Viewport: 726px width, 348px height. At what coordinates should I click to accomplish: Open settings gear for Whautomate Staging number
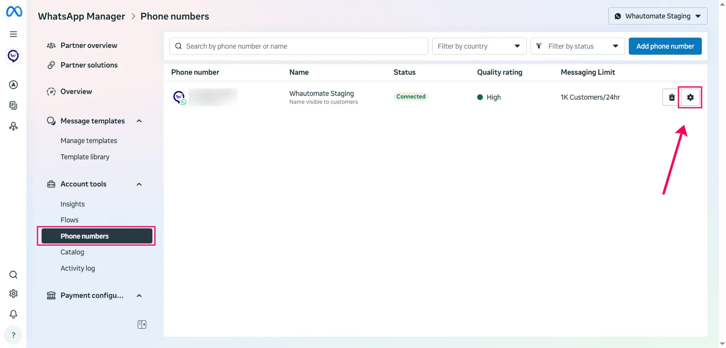tap(690, 97)
